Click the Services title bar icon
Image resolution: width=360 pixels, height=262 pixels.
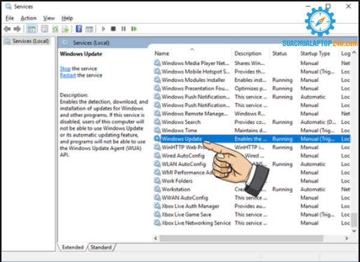coord(8,7)
